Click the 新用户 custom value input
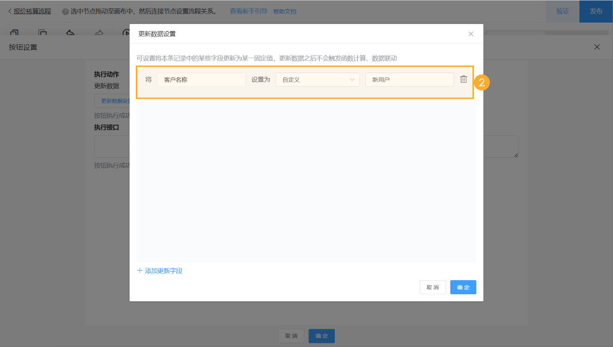 409,80
